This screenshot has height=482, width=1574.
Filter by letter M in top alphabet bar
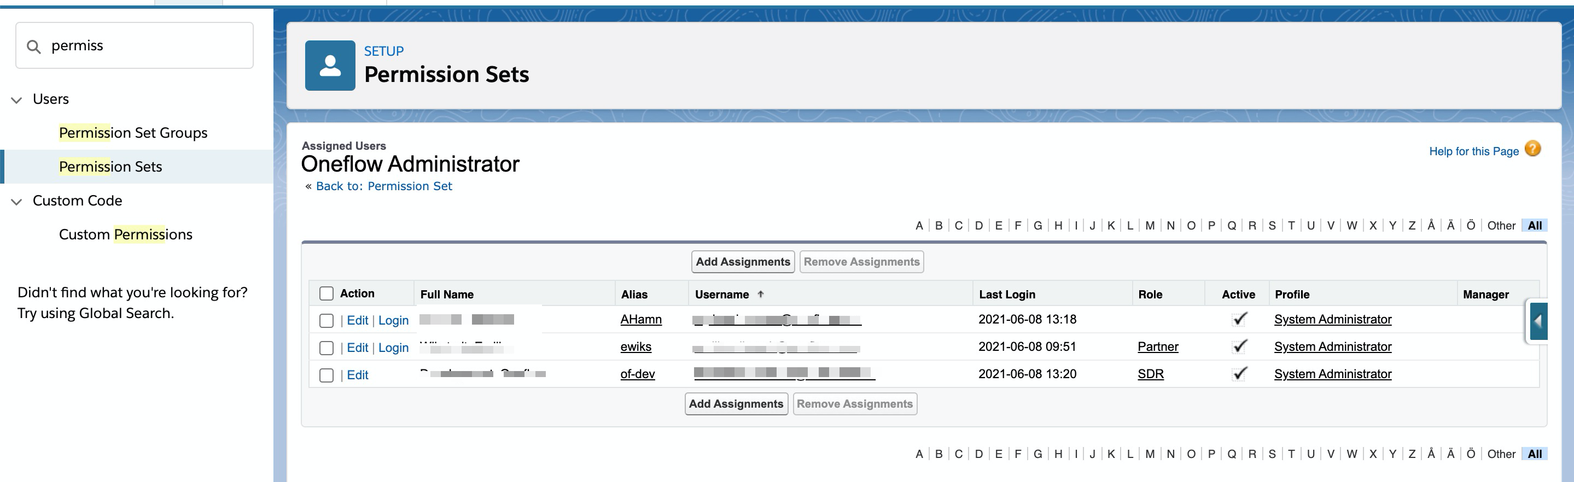[x=1150, y=225]
